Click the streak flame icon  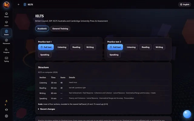pyautogui.click(x=6, y=101)
